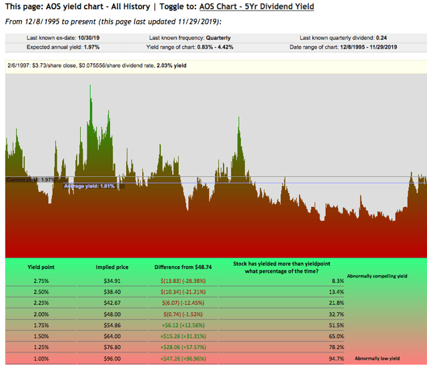This screenshot has width=427, height=367.
Task: Select the 2.75% yield point cell
Action: 41,281
